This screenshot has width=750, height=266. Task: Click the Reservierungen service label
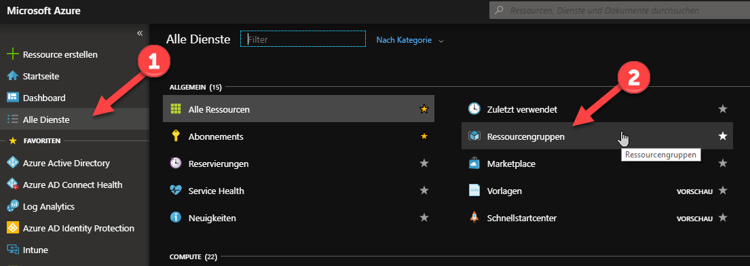pos(219,164)
